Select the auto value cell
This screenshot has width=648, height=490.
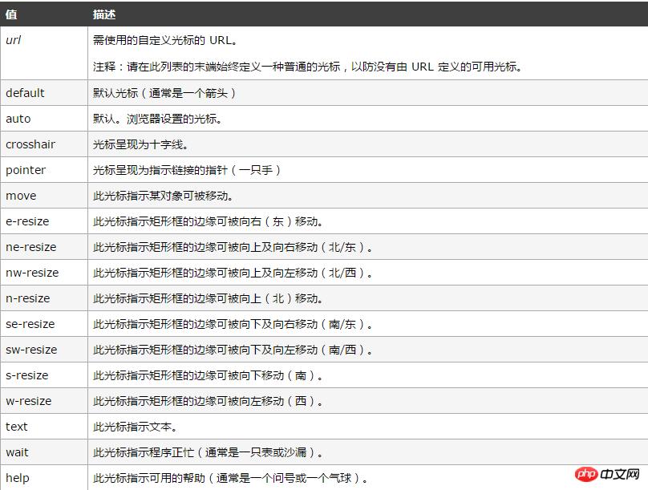(x=20, y=118)
